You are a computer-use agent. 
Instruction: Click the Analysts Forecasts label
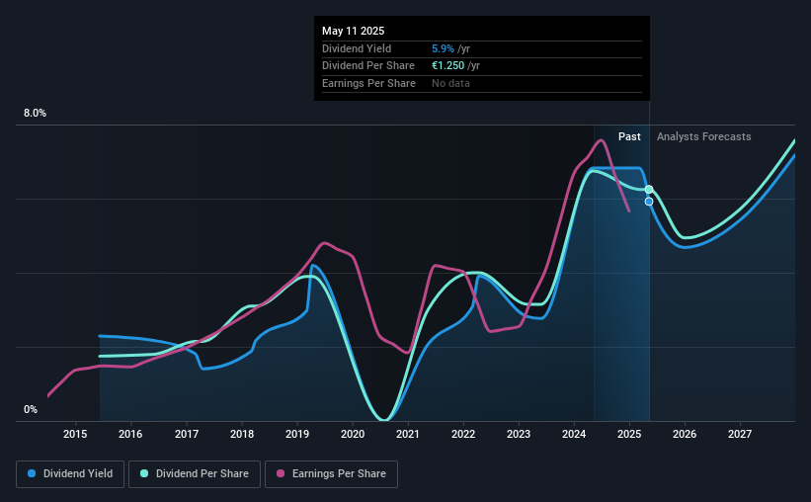click(x=704, y=136)
